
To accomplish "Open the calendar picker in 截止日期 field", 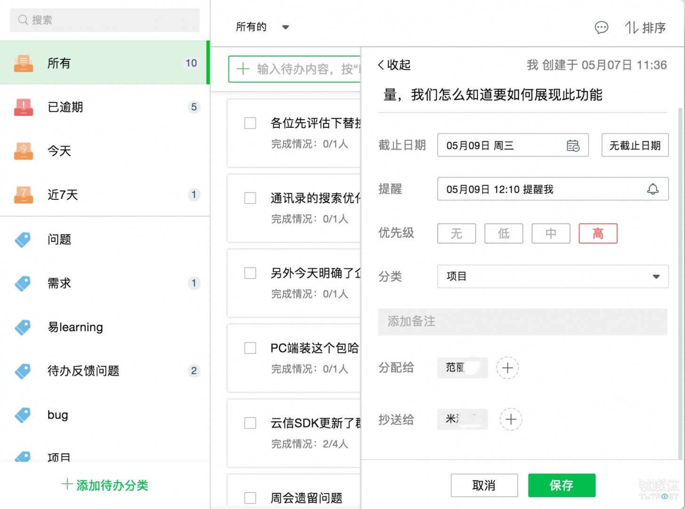I will [x=573, y=146].
